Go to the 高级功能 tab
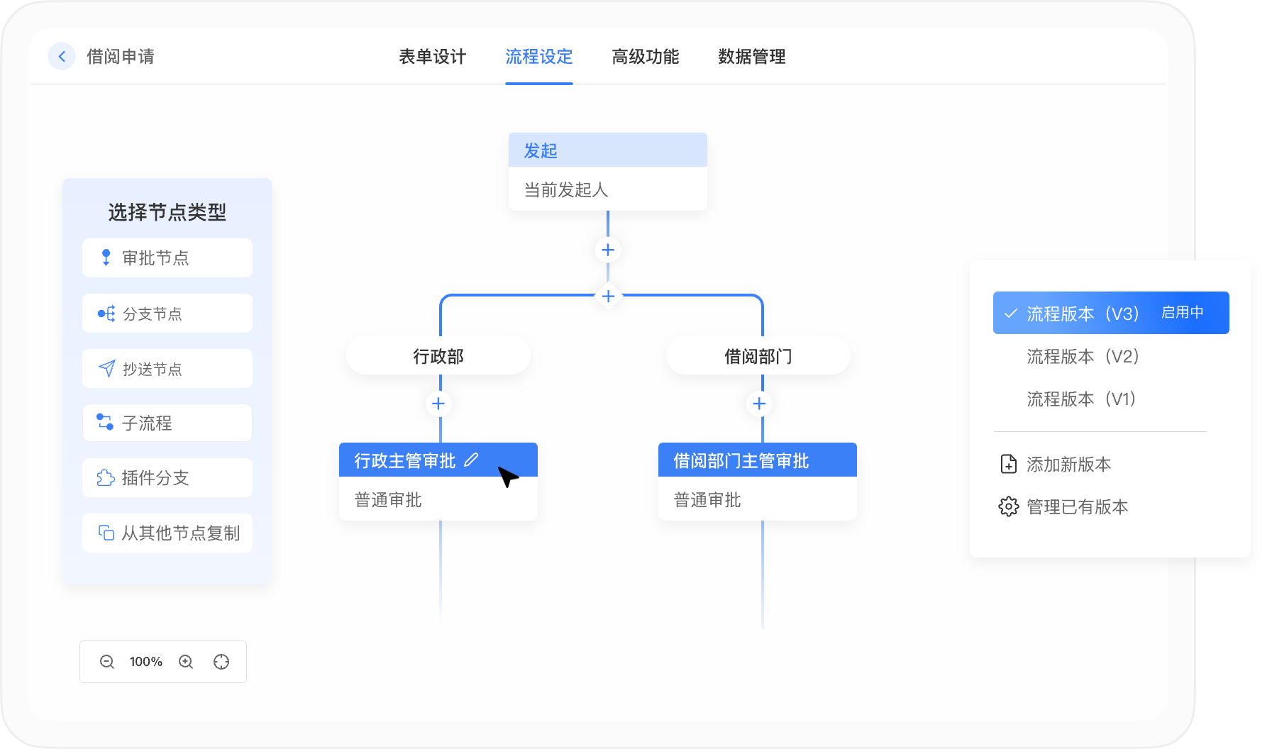This screenshot has width=1272, height=749. tap(645, 56)
